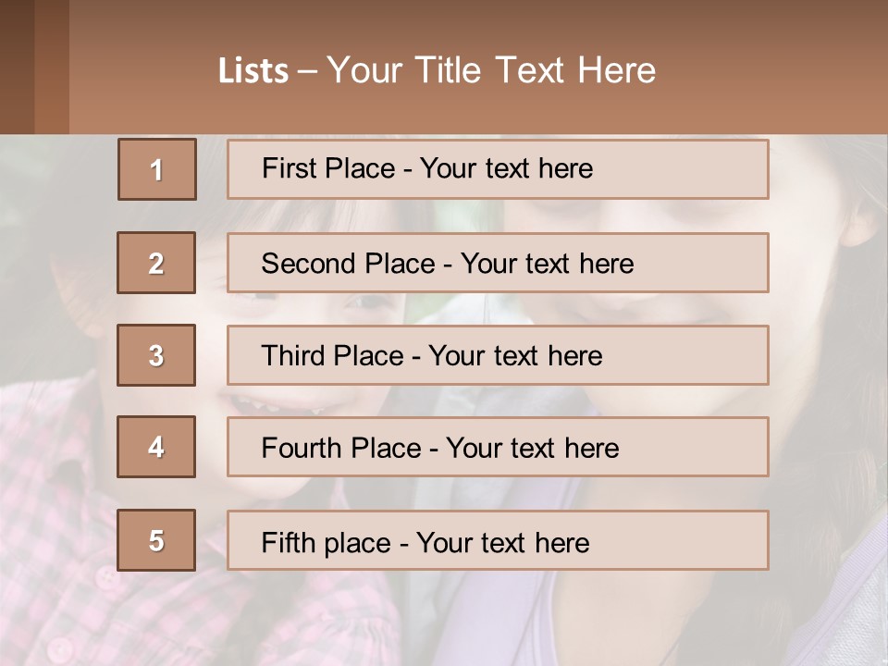This screenshot has width=888, height=666.
Task: Click the background photo below the list
Action: point(444,620)
